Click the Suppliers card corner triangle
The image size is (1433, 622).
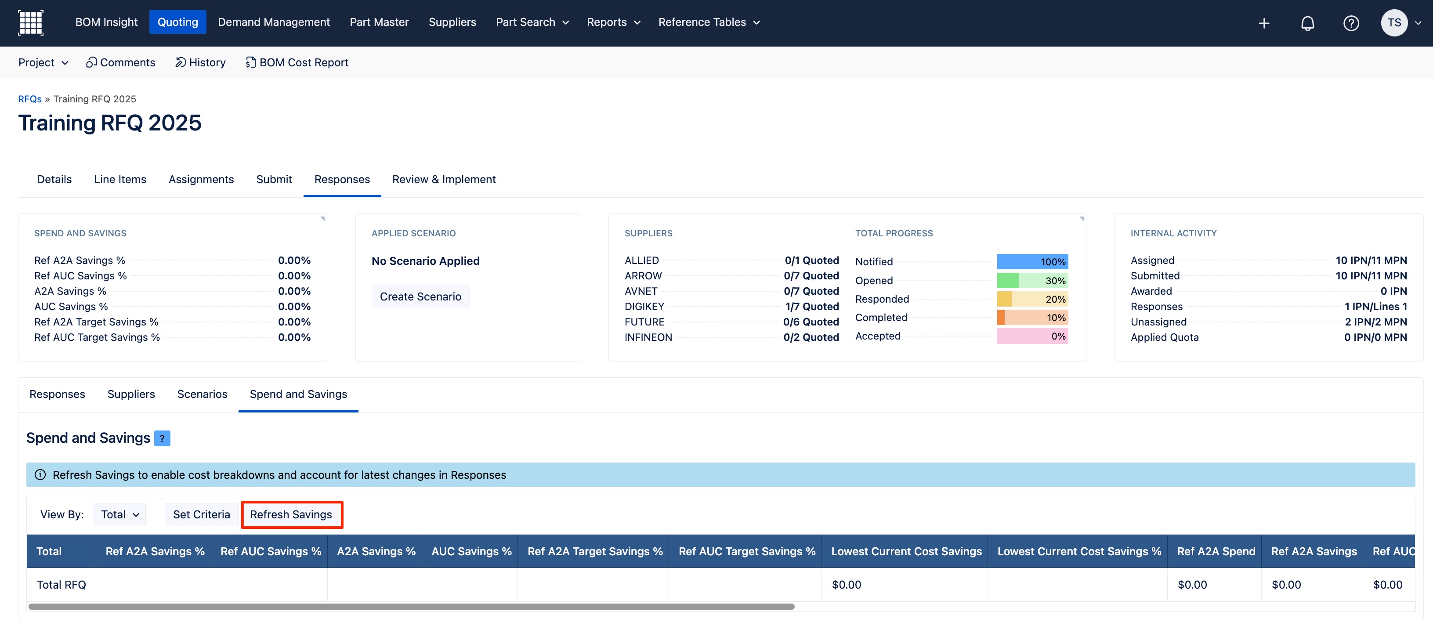pos(1082,219)
